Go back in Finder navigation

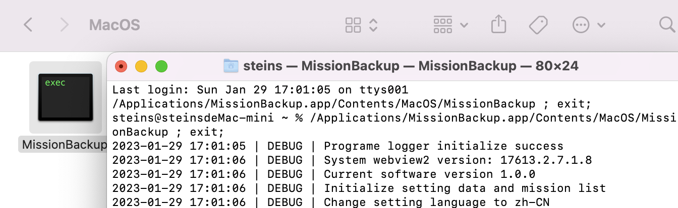point(28,25)
